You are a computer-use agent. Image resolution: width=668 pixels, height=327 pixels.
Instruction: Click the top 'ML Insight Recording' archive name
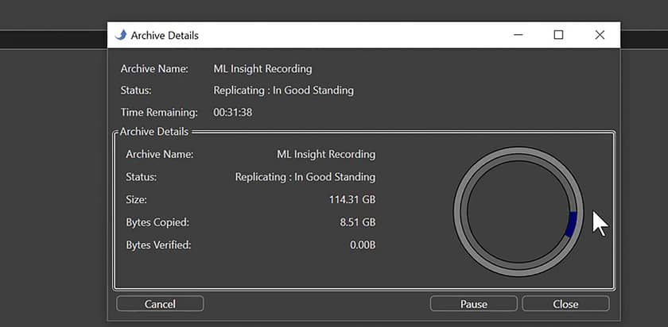263,68
